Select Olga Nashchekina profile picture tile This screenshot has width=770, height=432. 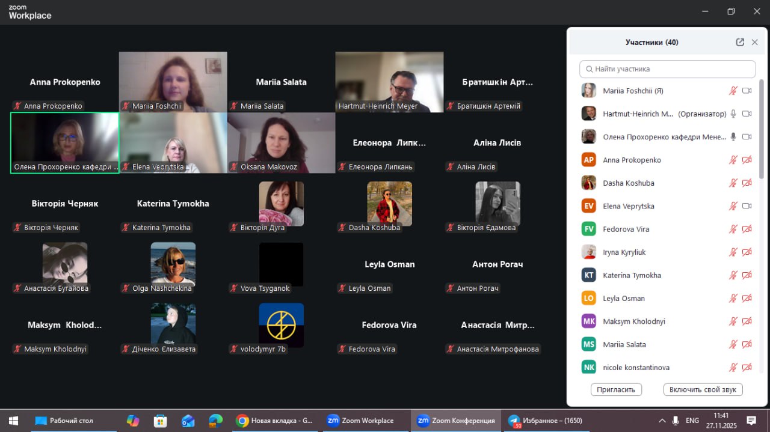pyautogui.click(x=173, y=264)
